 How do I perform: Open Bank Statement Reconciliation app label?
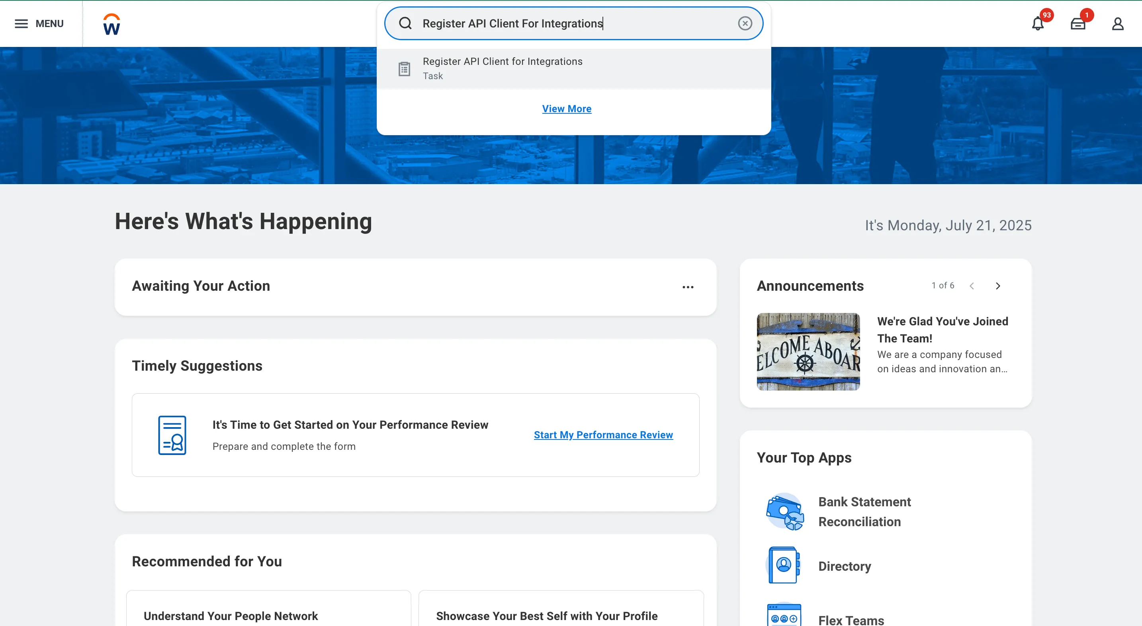tap(864, 511)
